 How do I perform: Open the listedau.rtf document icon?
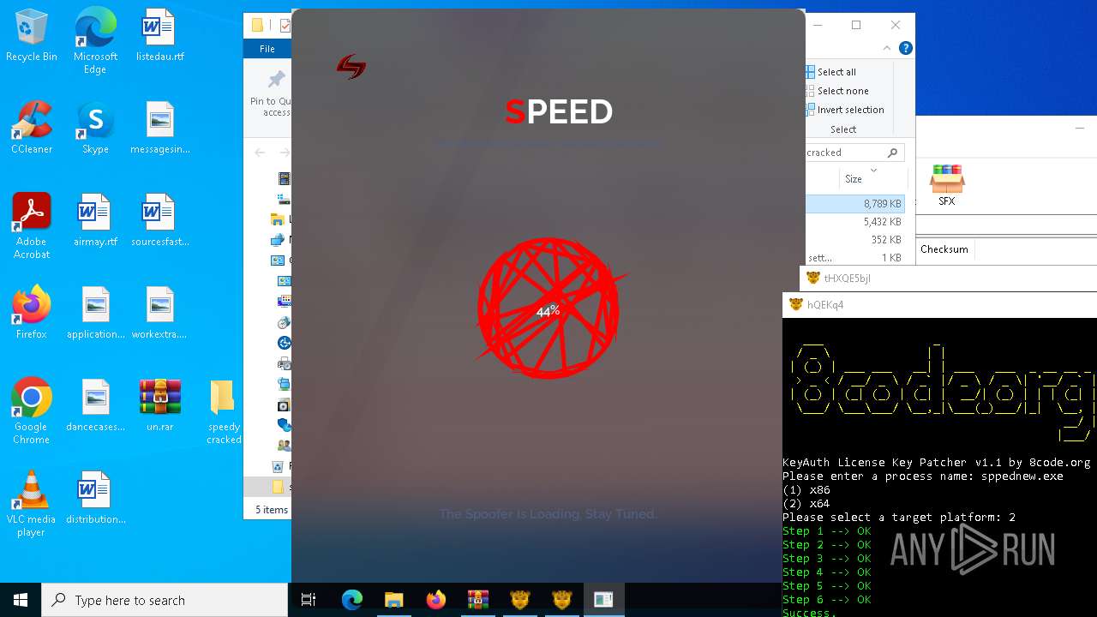point(159,35)
